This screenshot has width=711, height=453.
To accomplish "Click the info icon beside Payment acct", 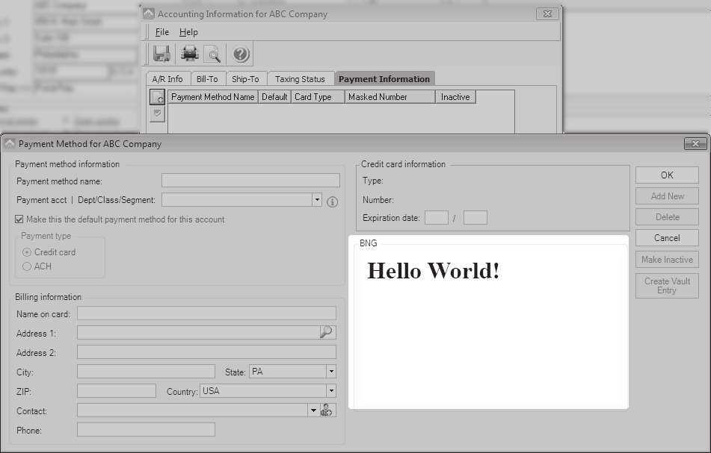I will click(333, 201).
